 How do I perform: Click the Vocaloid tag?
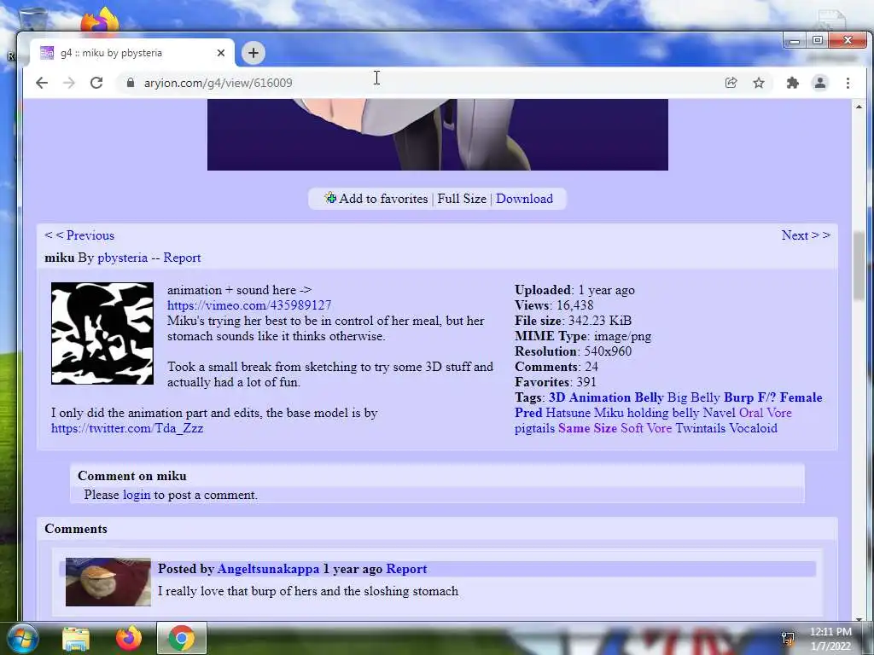(x=753, y=428)
